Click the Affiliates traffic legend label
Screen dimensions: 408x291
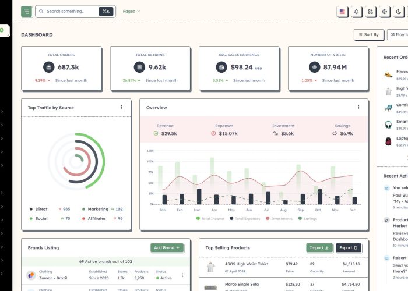pos(97,218)
